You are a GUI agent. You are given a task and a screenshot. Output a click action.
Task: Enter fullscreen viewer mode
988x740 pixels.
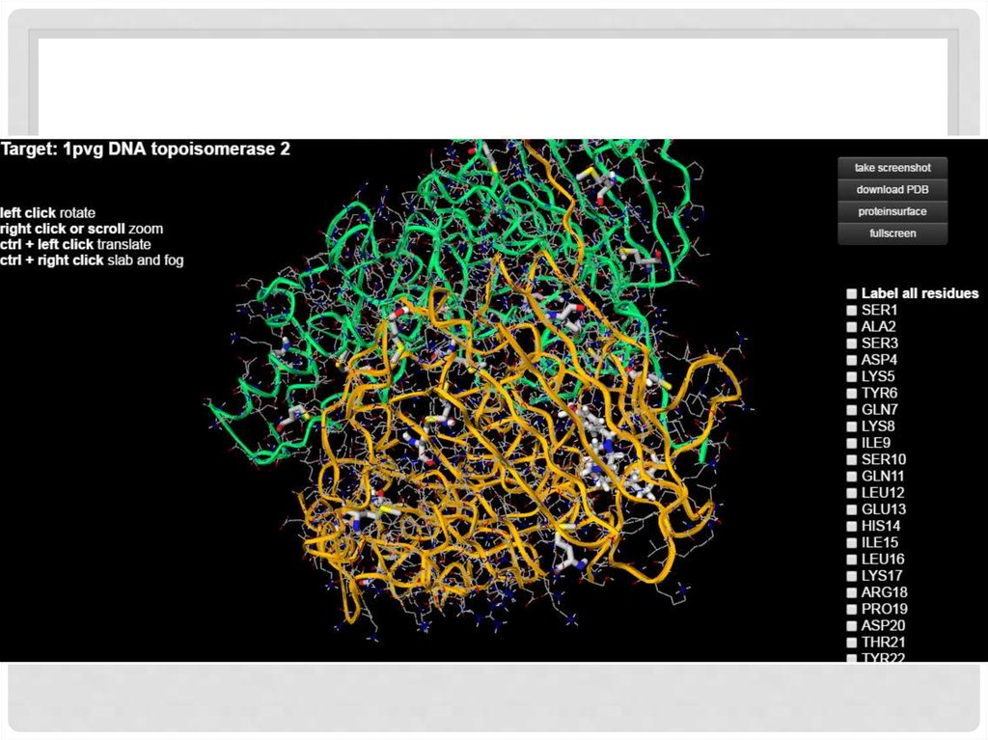tap(892, 233)
